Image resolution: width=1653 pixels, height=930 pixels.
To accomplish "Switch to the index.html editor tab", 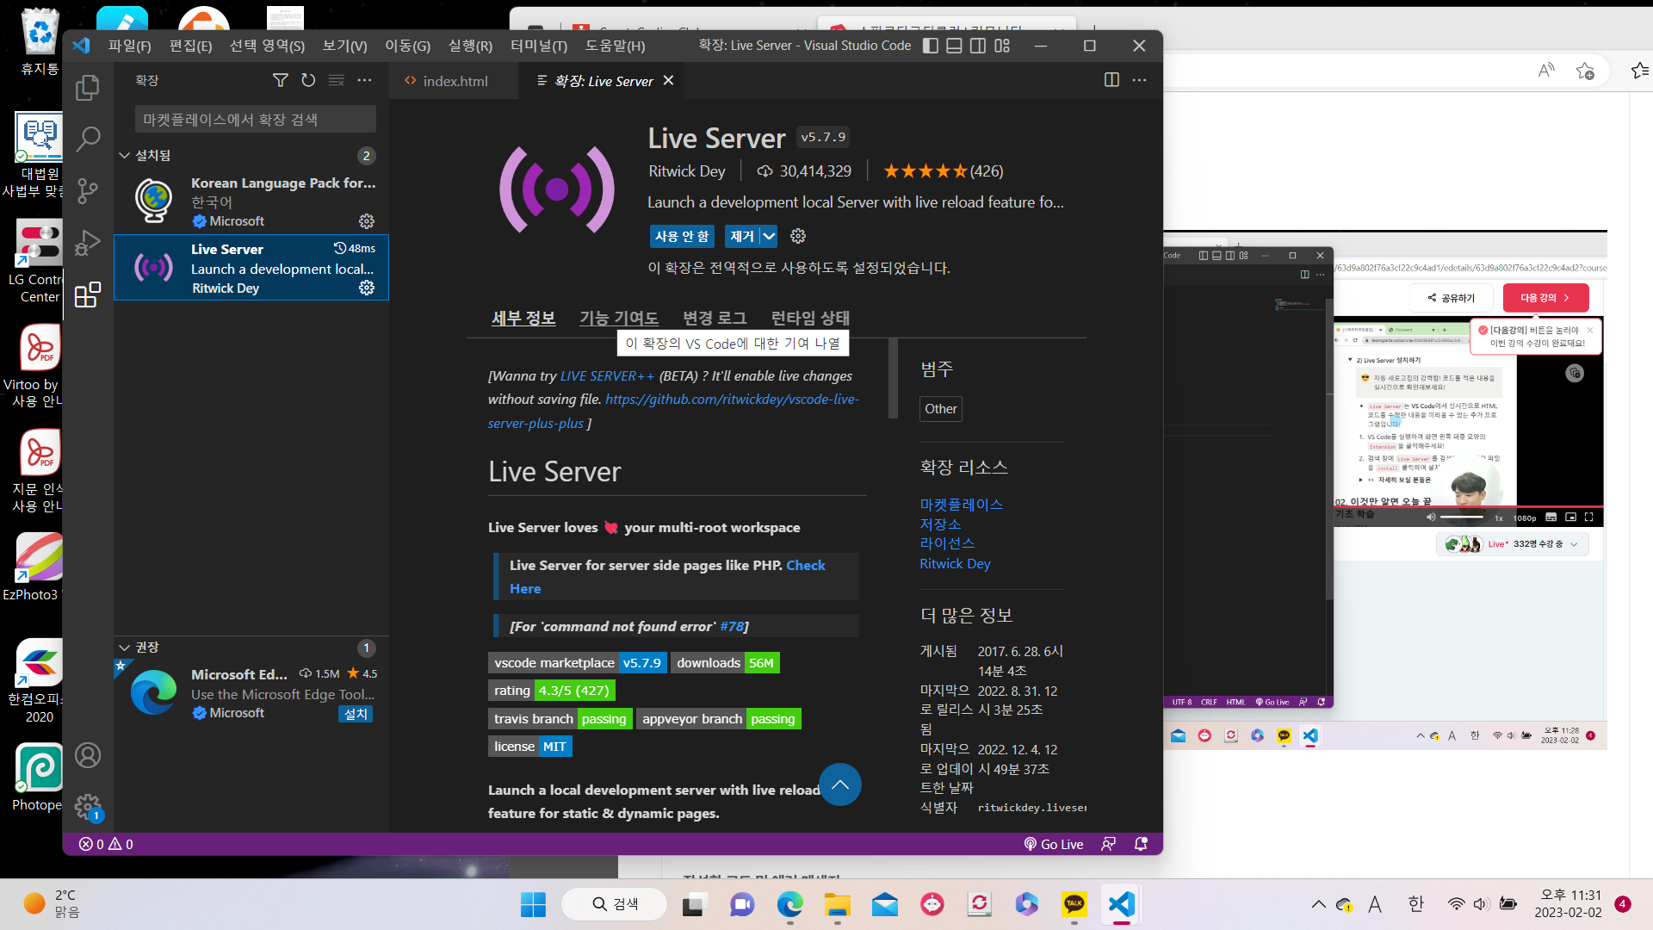I will [455, 81].
